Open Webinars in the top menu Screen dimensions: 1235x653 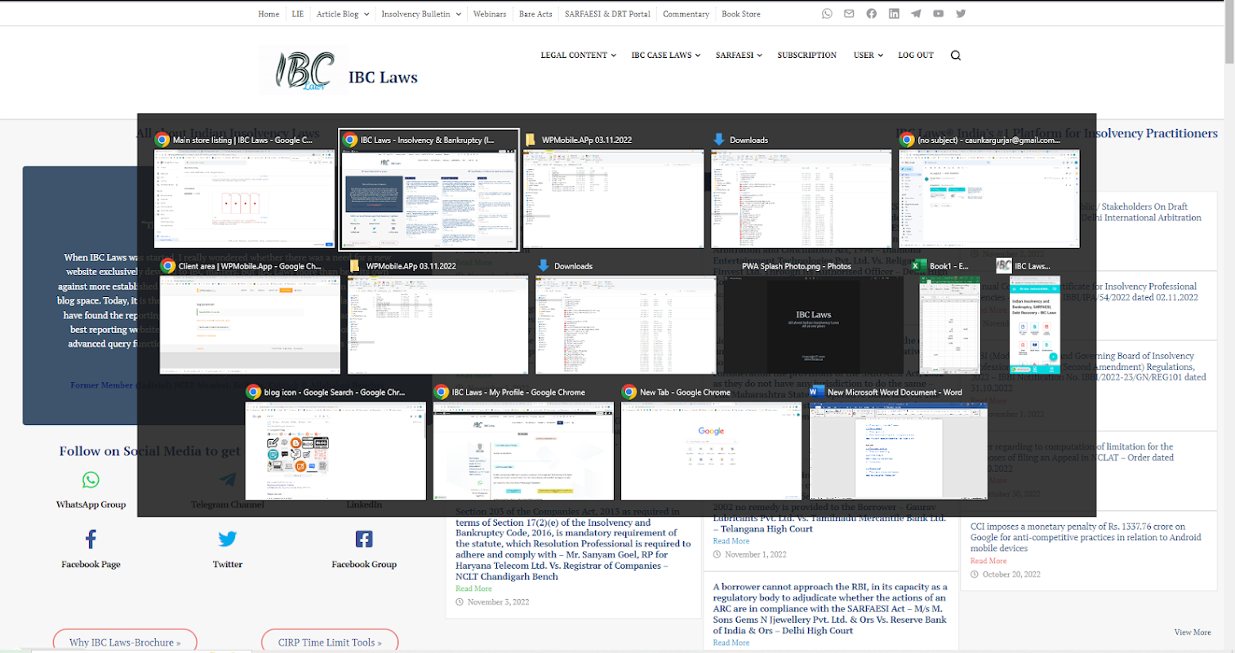(490, 14)
